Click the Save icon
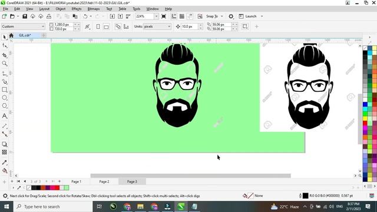Screen dimensions: 377x212 (25, 16)
